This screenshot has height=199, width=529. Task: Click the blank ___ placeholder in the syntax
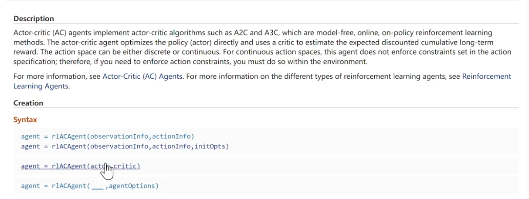click(x=97, y=186)
